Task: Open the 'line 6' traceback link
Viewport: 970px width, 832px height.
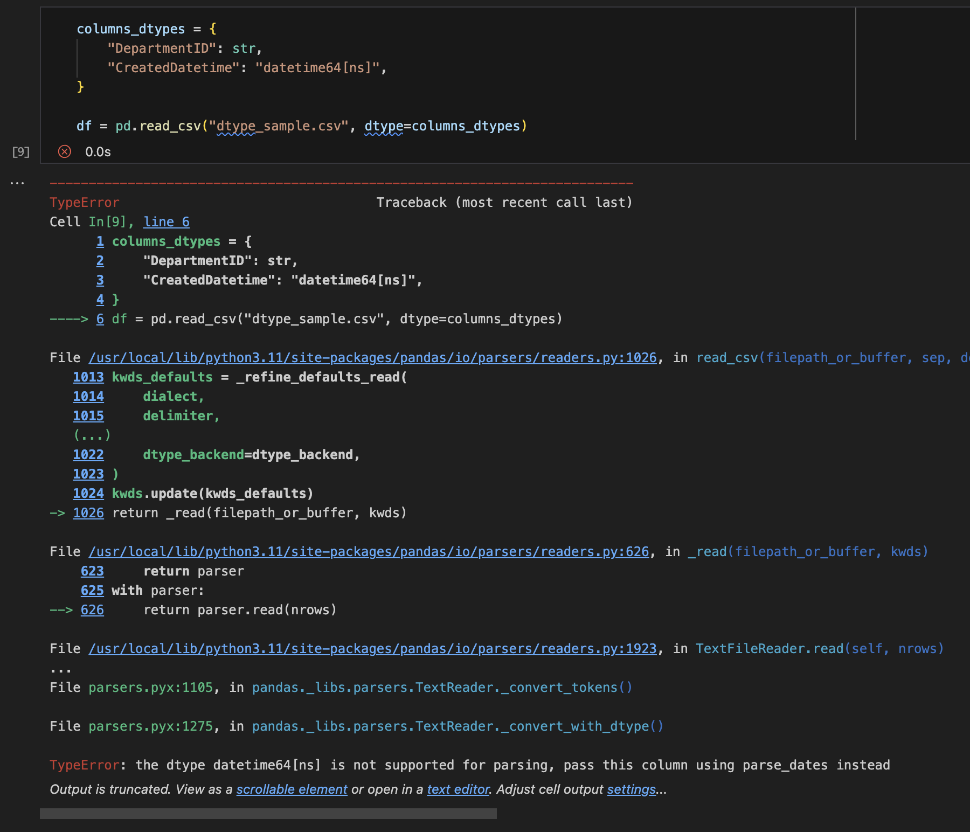Action: (x=167, y=222)
